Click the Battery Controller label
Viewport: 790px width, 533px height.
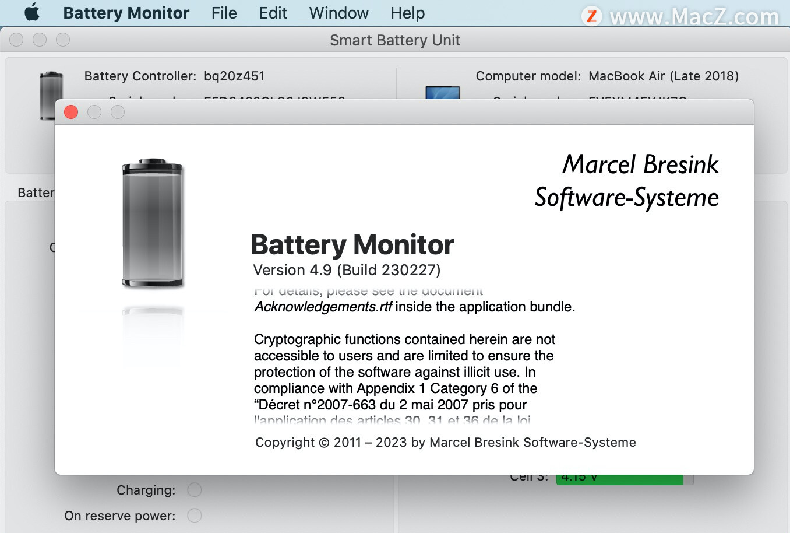(140, 76)
